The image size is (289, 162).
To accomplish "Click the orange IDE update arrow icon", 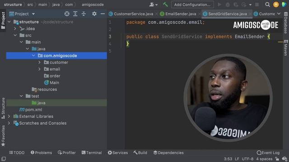I will [276, 4].
